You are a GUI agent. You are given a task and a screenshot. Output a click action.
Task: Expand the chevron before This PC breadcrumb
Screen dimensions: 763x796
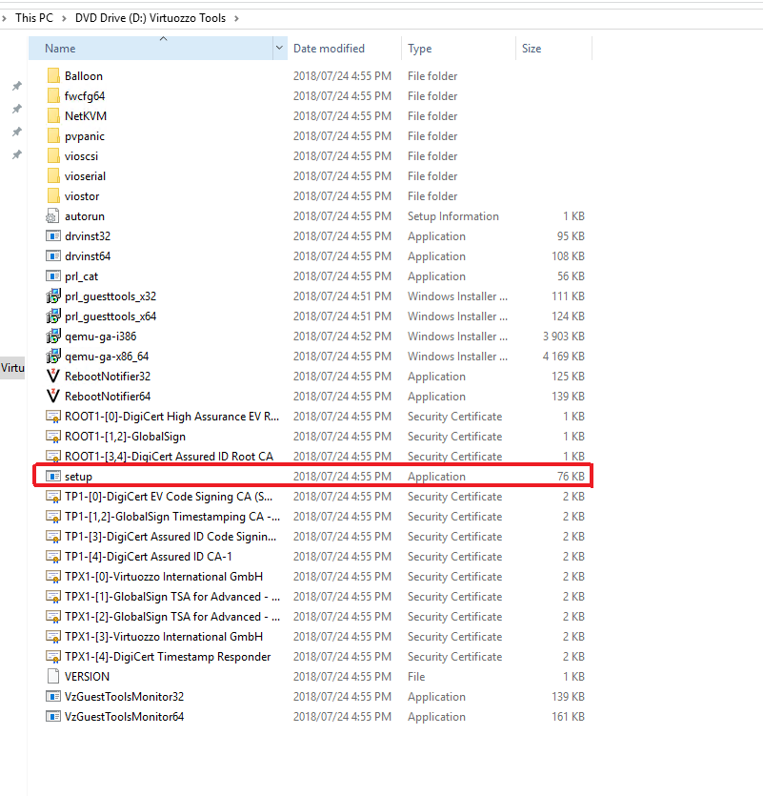tap(4, 18)
